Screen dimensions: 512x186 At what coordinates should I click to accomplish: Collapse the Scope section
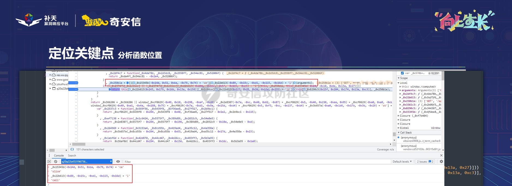pyautogui.click(x=399, y=78)
